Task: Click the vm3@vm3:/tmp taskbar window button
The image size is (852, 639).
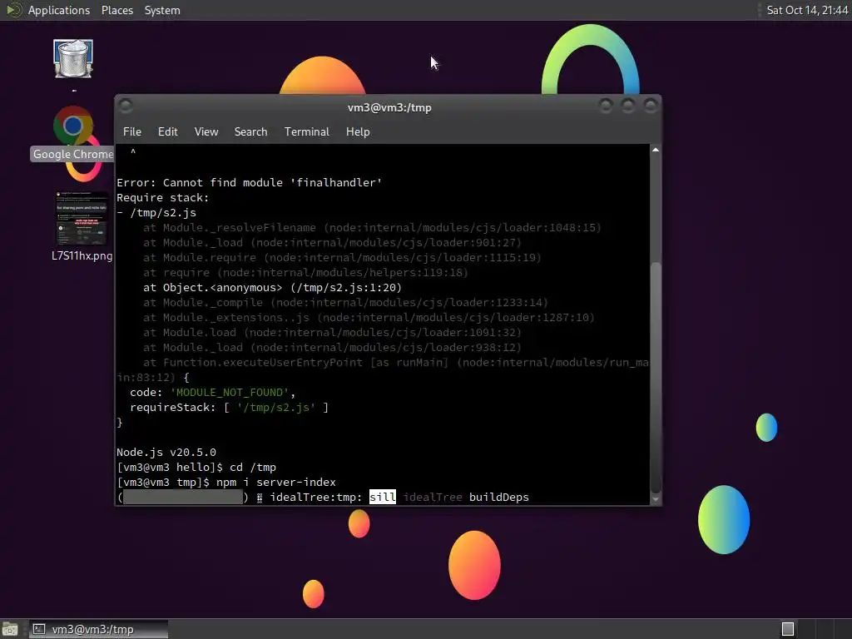Action: (x=98, y=629)
